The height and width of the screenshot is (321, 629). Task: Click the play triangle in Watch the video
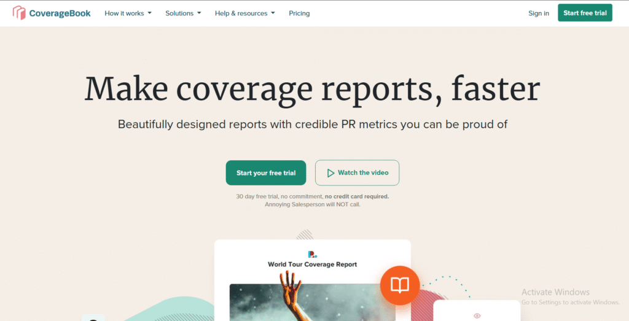tap(330, 173)
